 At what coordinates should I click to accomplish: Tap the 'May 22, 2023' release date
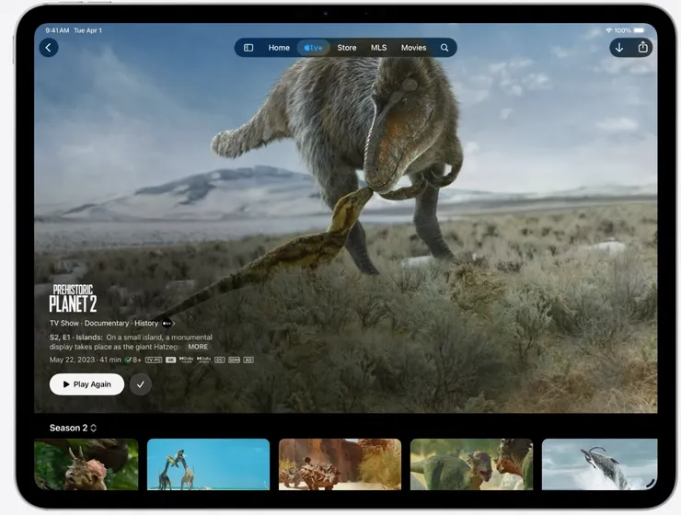pos(72,360)
